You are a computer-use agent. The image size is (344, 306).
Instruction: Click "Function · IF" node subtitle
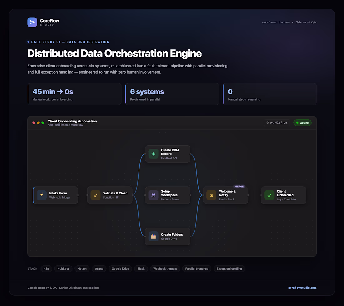coord(111,198)
